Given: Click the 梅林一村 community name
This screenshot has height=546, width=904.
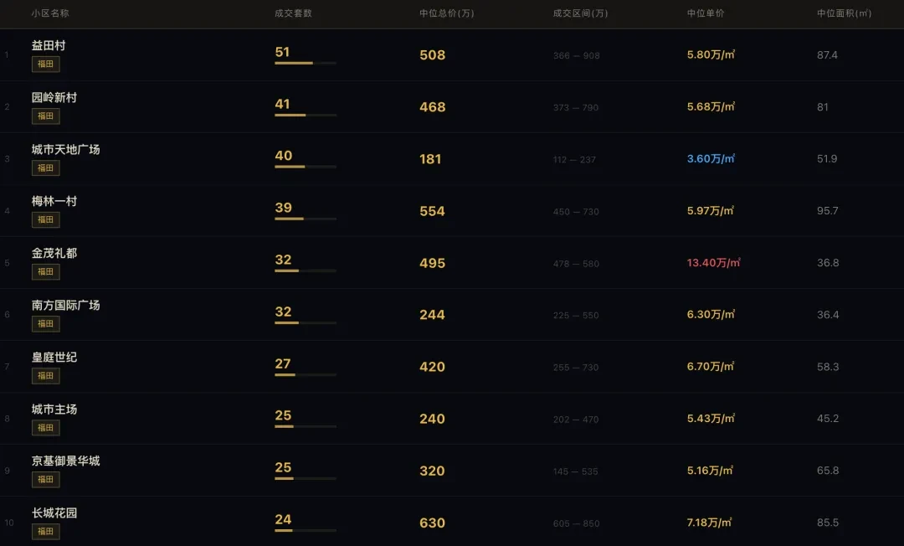Looking at the screenshot, I should (54, 202).
